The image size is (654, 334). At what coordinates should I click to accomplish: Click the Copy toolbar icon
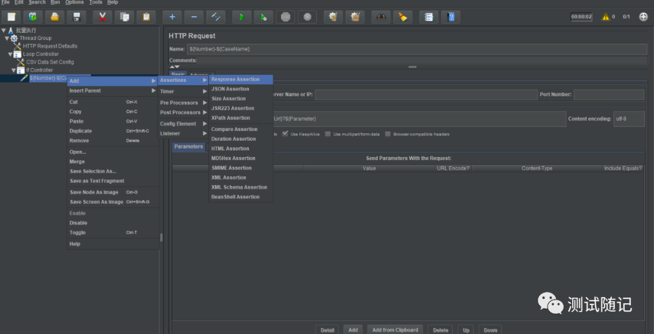point(124,17)
